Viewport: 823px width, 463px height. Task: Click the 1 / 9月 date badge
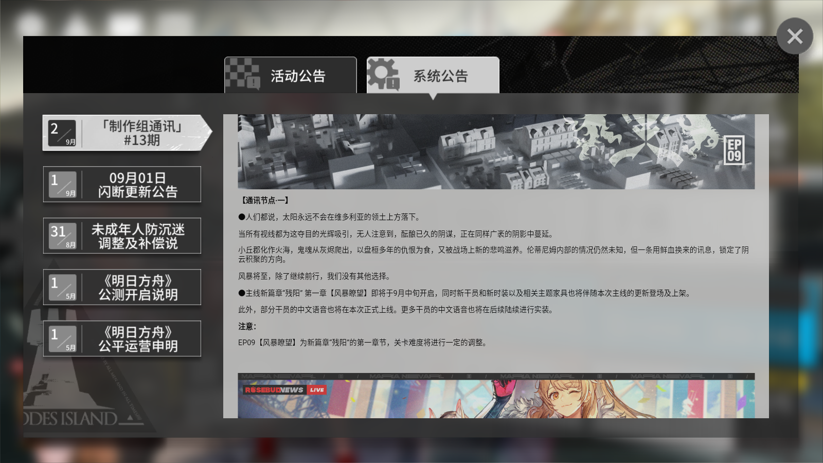click(62, 185)
